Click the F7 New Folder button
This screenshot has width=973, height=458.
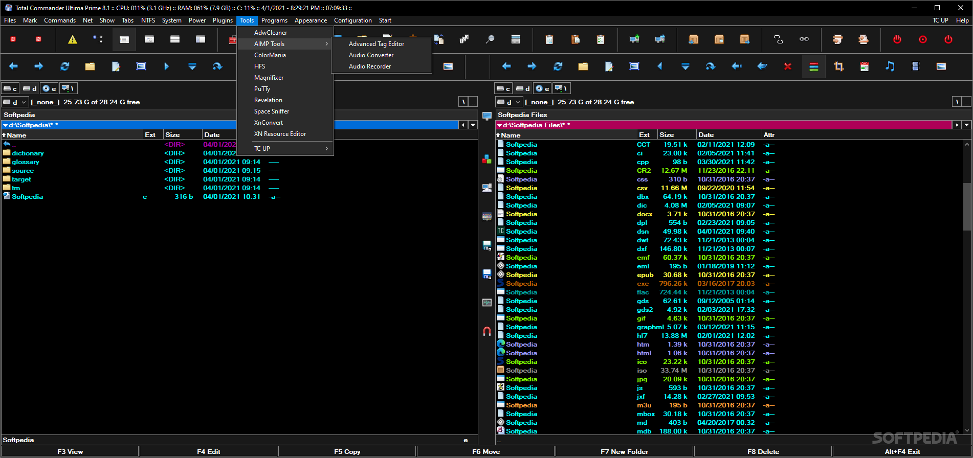tap(624, 452)
